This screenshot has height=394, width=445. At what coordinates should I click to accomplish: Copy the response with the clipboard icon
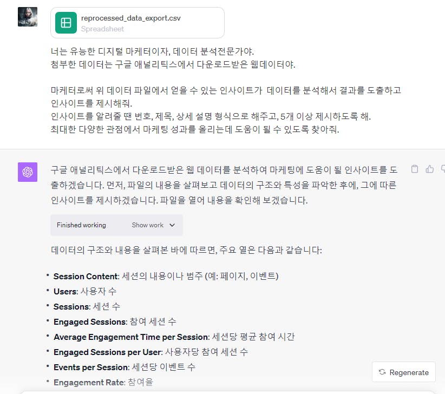coord(415,169)
